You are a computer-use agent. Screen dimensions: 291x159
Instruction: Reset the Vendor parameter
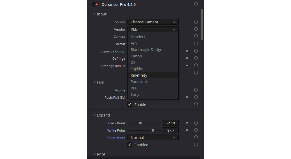[x=196, y=29]
